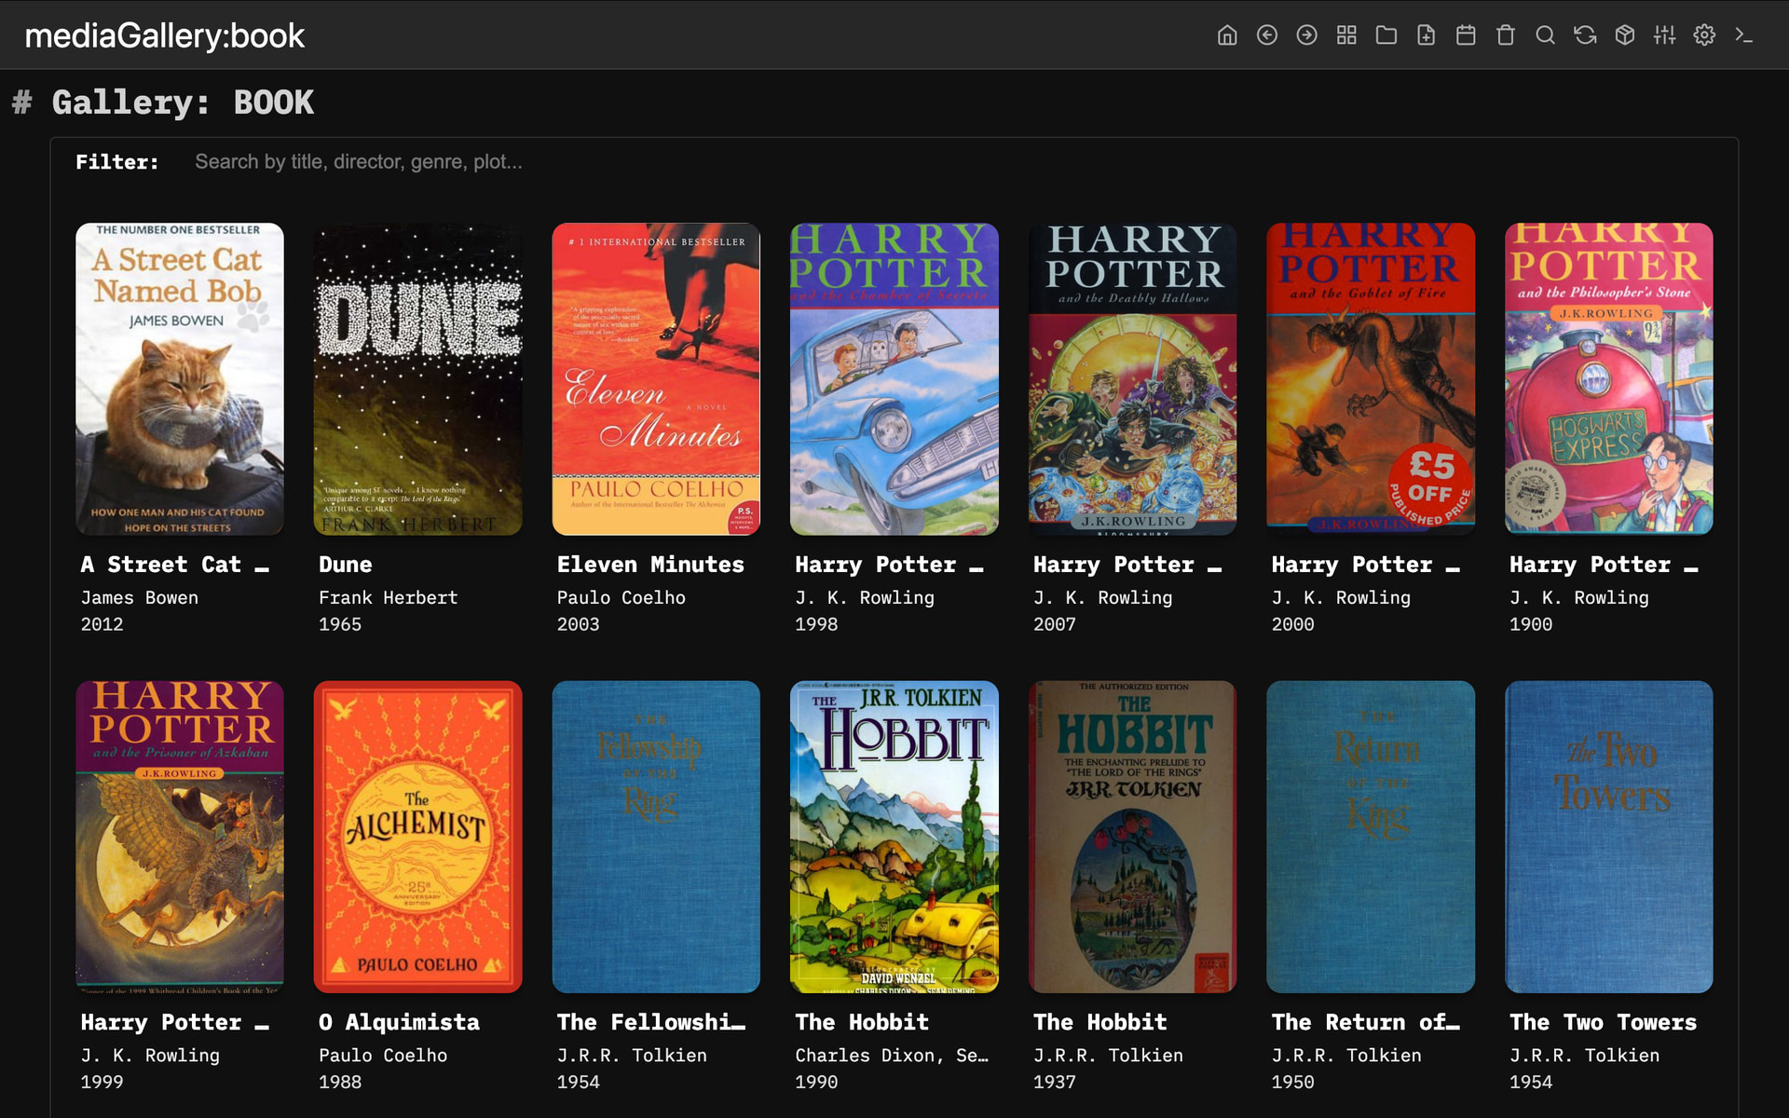Click the refresh sync icon
Screen dimensions: 1789x1118
1585,35
